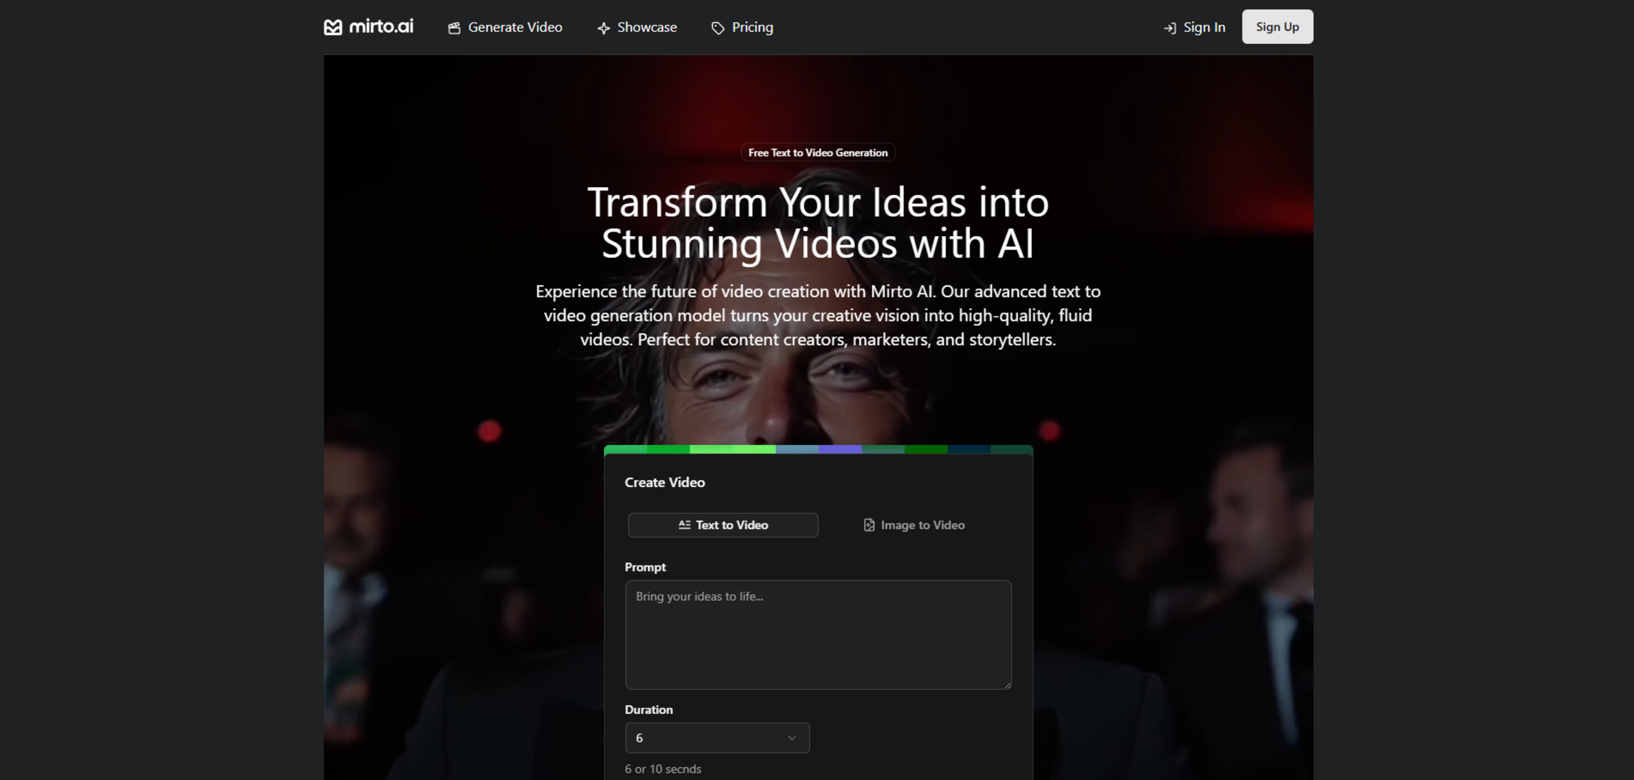Select the Text to Video tab
Screen dimensions: 1634x780
pyautogui.click(x=723, y=525)
